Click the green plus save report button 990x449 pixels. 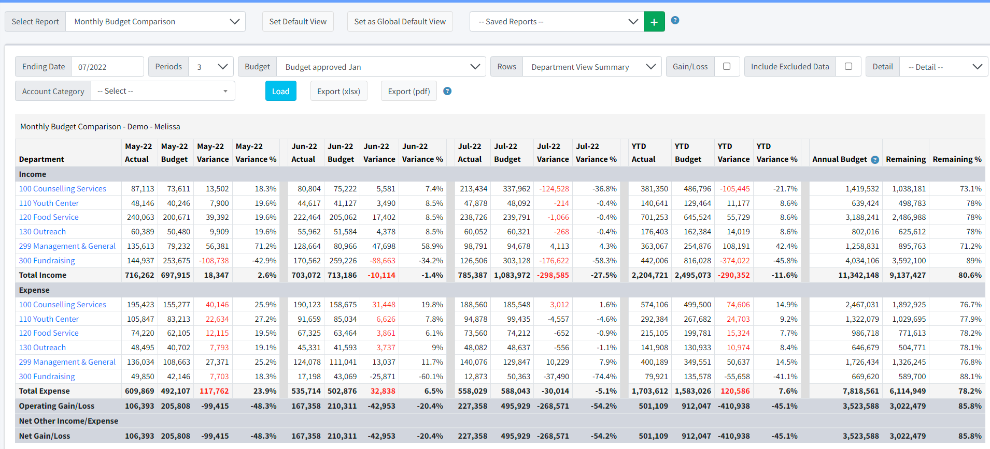point(654,22)
